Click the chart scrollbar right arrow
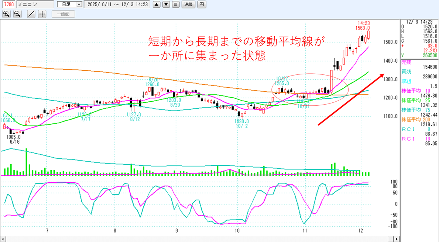 tap(397, 239)
